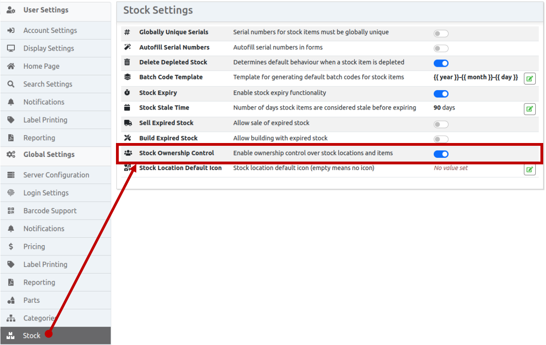Edit the Batch Code Template value
Image resolution: width=546 pixels, height=345 pixels.
[529, 78]
